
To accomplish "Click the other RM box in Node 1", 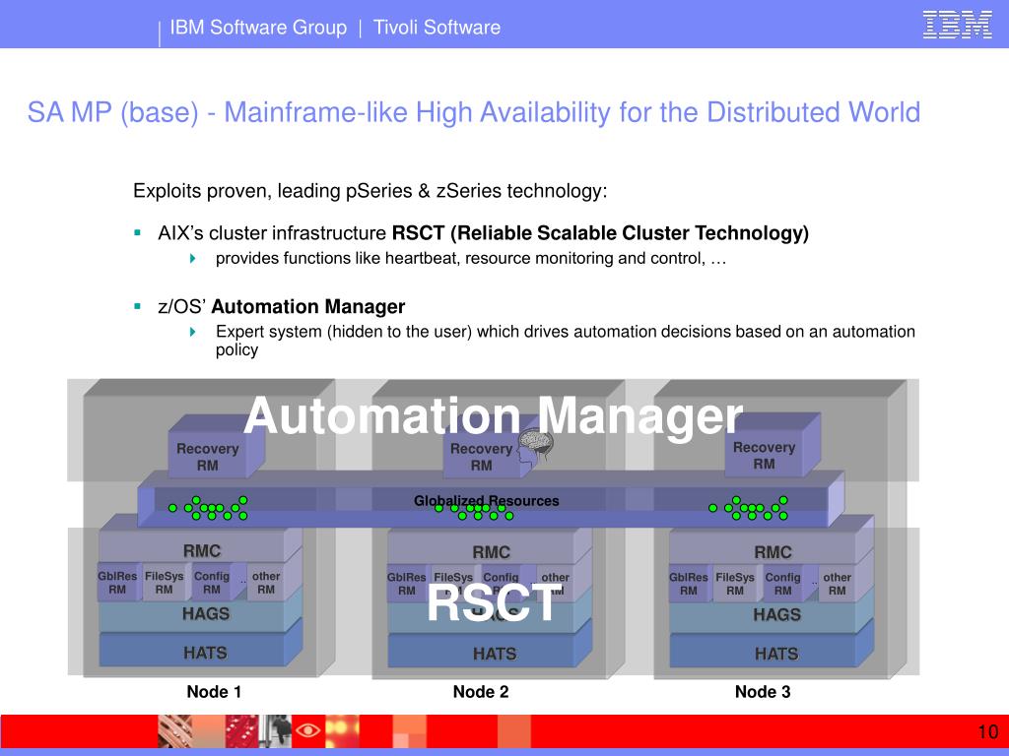I will (266, 583).
